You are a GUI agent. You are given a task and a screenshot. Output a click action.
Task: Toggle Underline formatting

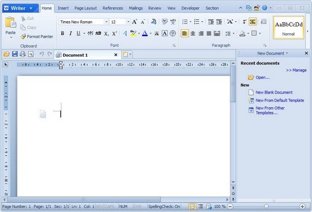(x=79, y=33)
